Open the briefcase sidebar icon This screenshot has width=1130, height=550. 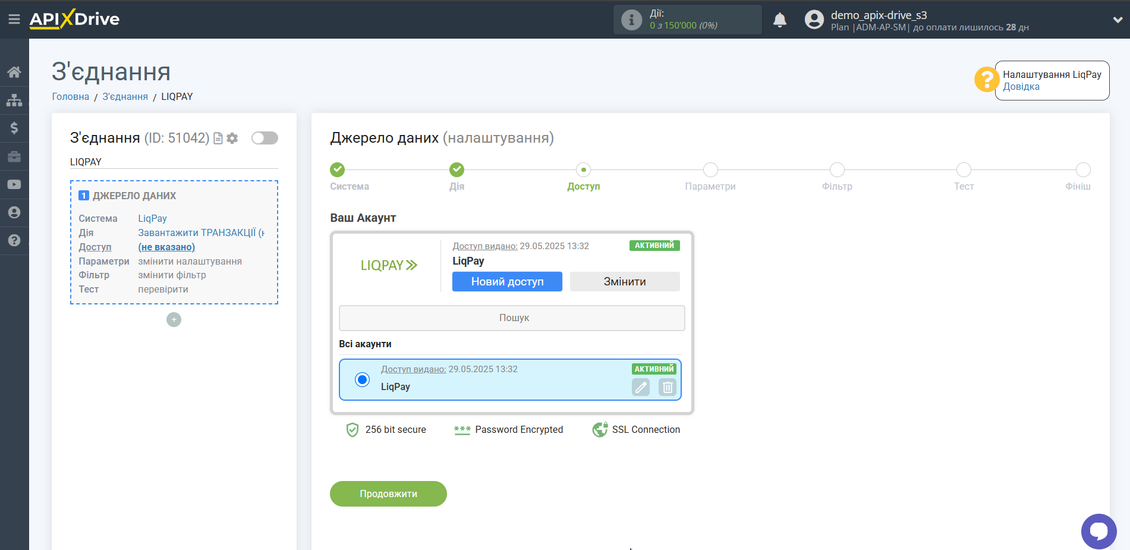(x=14, y=156)
